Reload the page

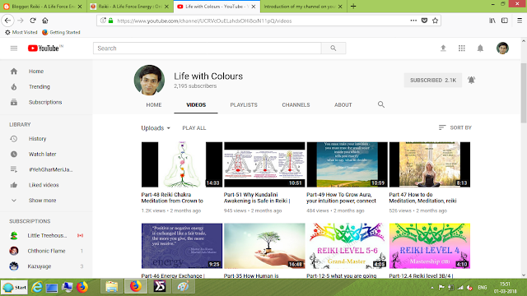point(33,21)
